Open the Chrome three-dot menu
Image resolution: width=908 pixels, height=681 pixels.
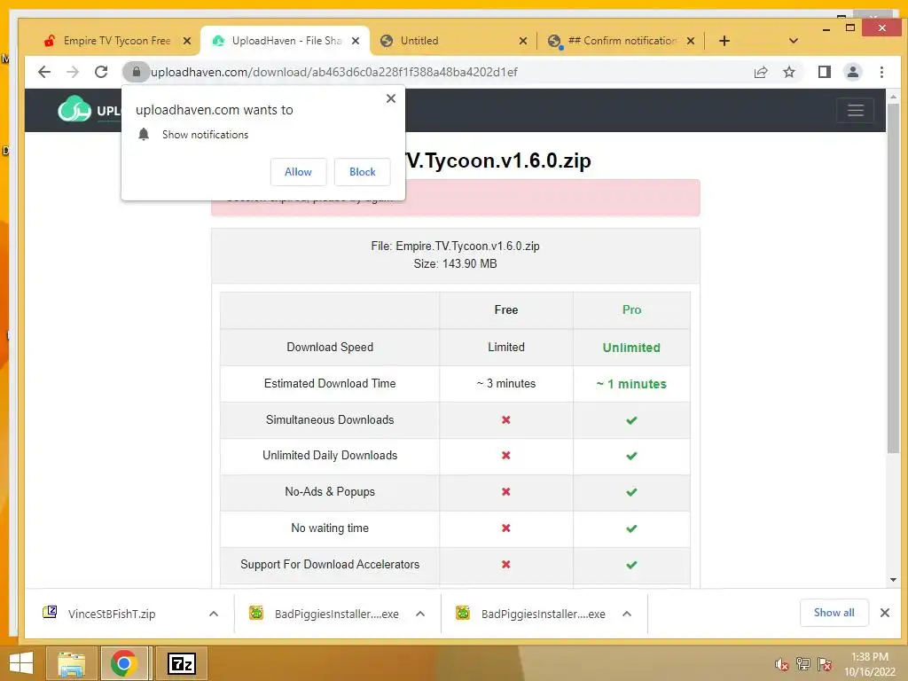coord(881,72)
